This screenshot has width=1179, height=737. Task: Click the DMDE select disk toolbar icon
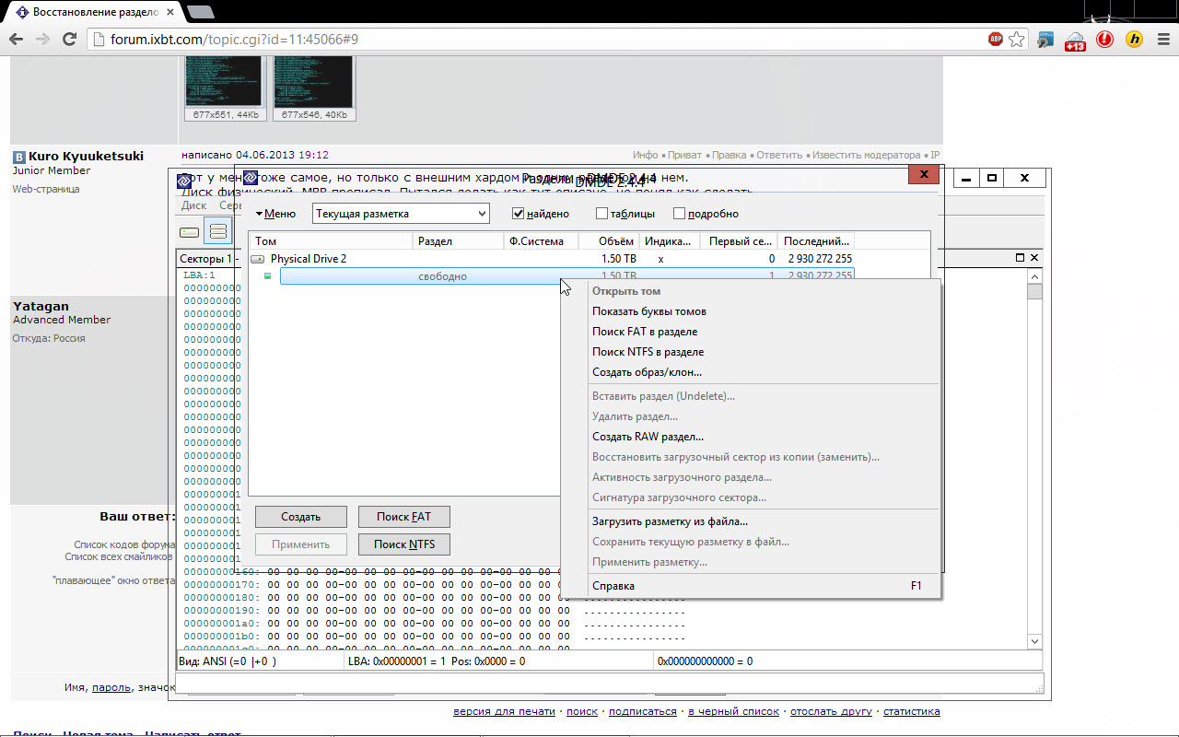(189, 232)
